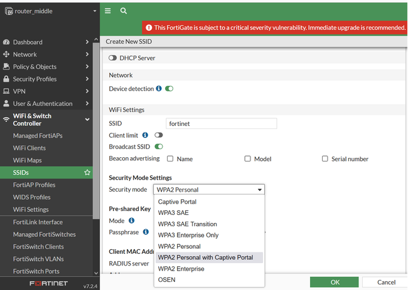408x290 pixels.
Task: Click the VPN icon in sidebar
Action: (x=6, y=91)
